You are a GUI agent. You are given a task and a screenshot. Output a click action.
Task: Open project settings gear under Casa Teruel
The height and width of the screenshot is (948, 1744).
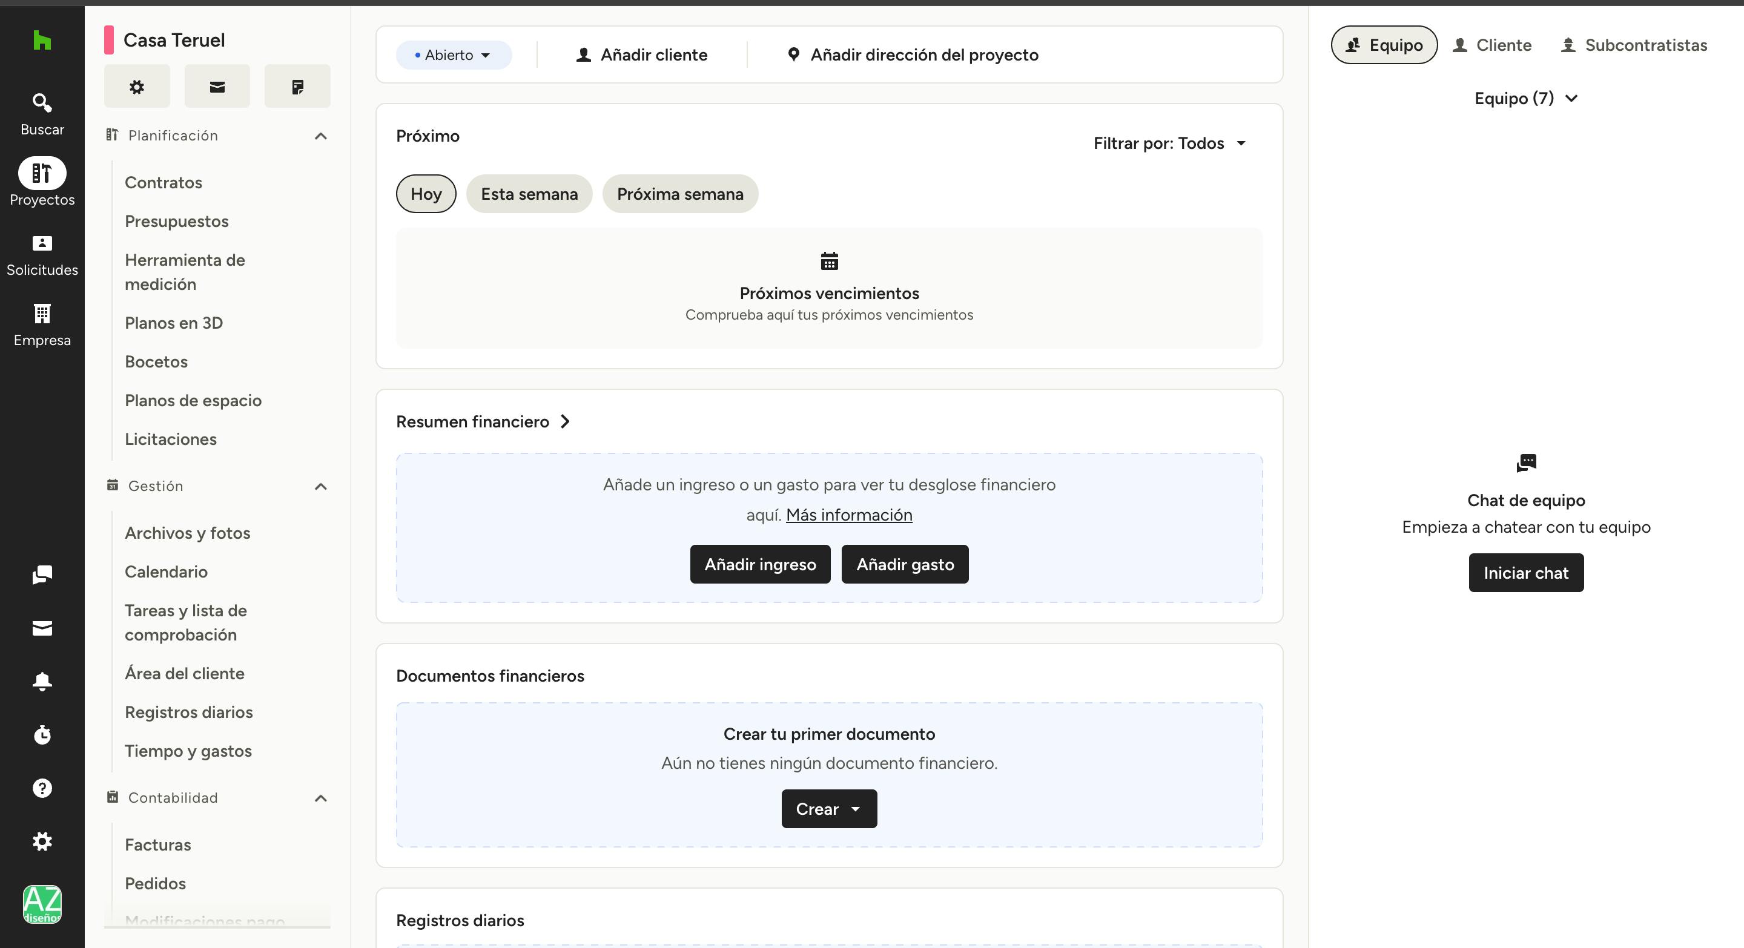pyautogui.click(x=137, y=87)
